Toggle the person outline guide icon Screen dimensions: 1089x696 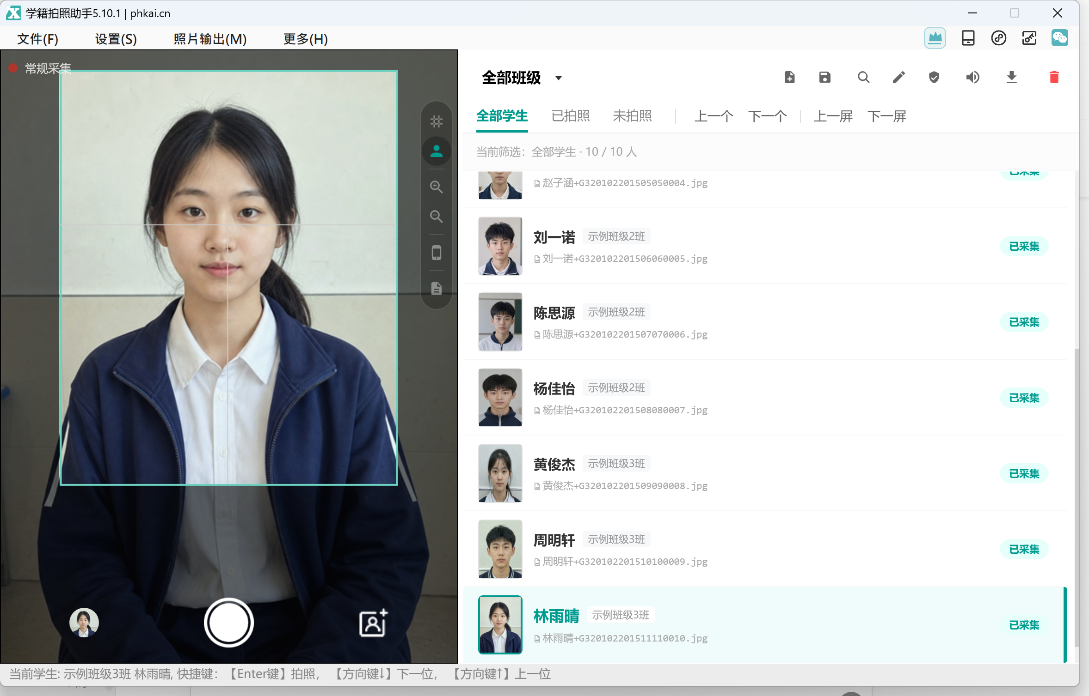pyautogui.click(x=436, y=151)
